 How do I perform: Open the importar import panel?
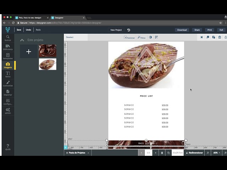8,93
